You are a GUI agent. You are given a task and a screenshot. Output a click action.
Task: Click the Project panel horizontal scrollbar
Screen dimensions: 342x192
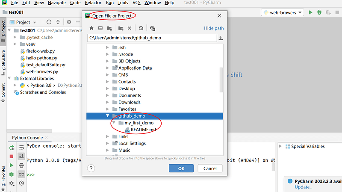click(29, 131)
